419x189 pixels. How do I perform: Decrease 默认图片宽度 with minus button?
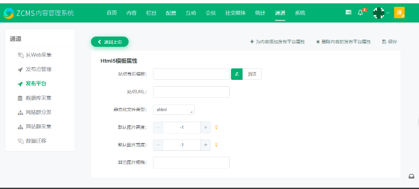(158, 145)
